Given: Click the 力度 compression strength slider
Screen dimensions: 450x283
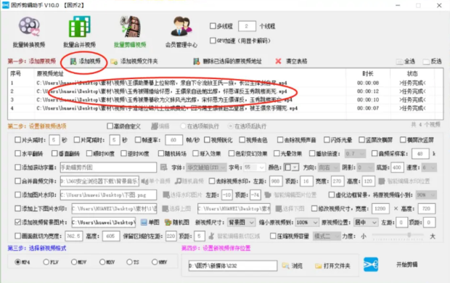Looking at the screenshot, I should point(398,235).
